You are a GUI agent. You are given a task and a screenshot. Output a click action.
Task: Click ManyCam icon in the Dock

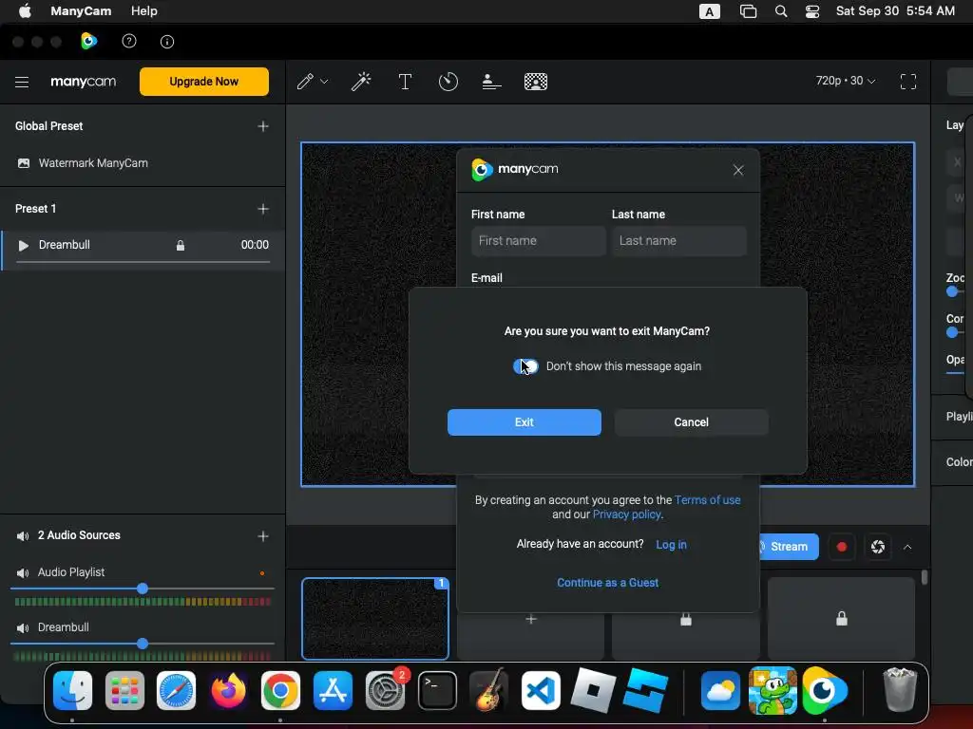tap(825, 690)
